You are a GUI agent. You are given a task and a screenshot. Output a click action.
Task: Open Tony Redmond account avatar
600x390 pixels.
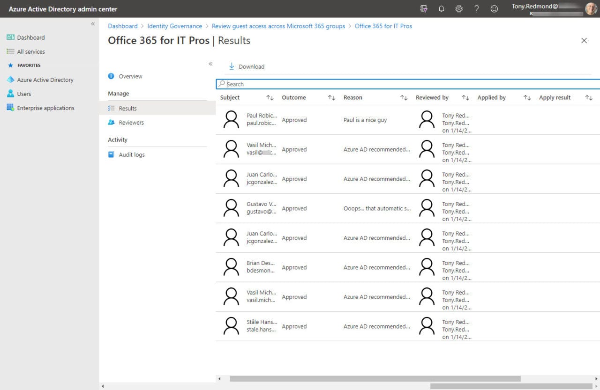[591, 9]
